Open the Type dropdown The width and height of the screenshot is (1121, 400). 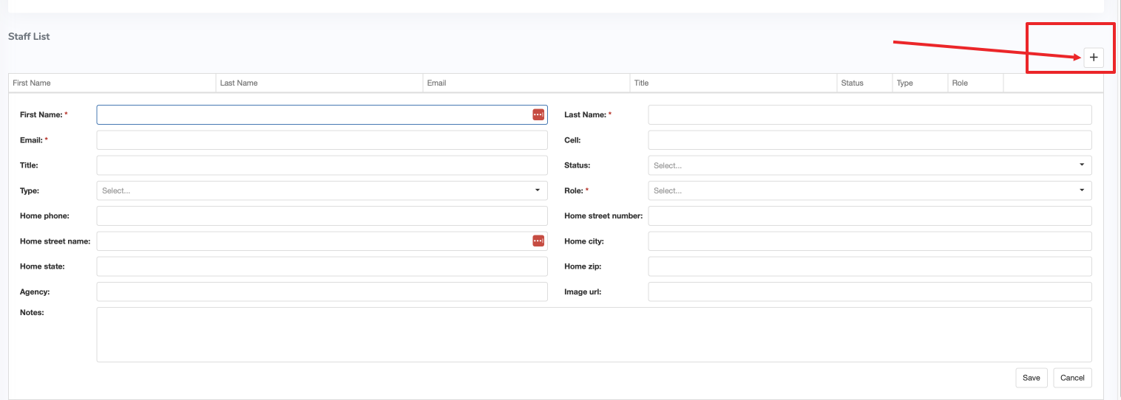click(322, 190)
